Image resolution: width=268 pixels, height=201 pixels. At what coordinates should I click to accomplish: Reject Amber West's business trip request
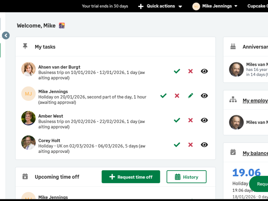(x=190, y=120)
